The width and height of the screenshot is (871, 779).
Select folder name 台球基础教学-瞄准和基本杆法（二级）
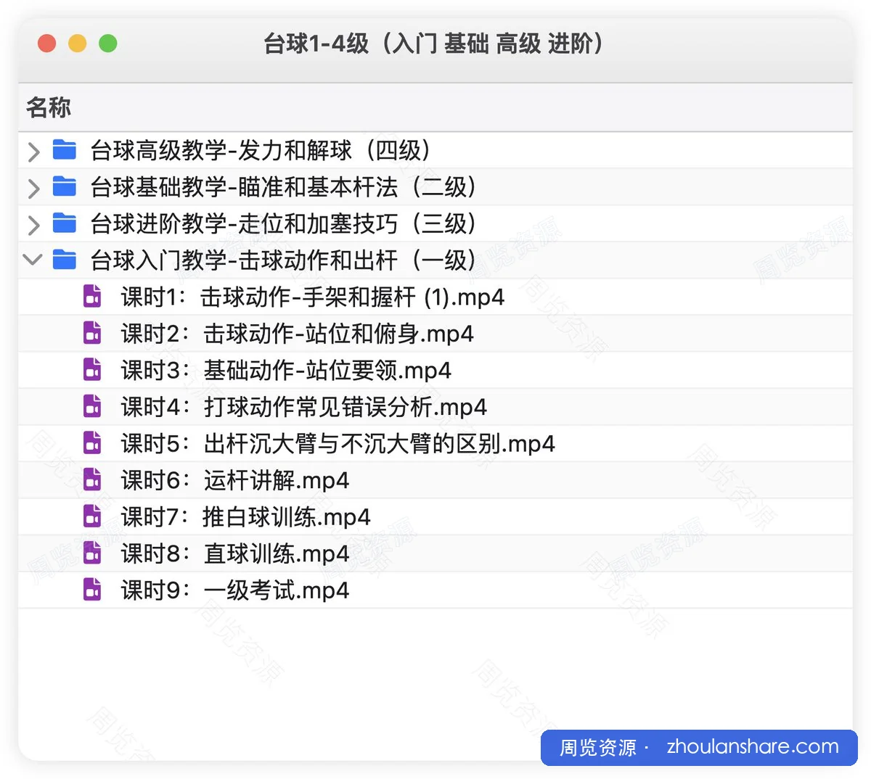coord(283,187)
